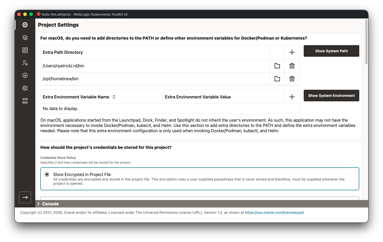Delete the /opt/homebrew/bin path entry
This screenshot has width=383, height=242.
(292, 79)
